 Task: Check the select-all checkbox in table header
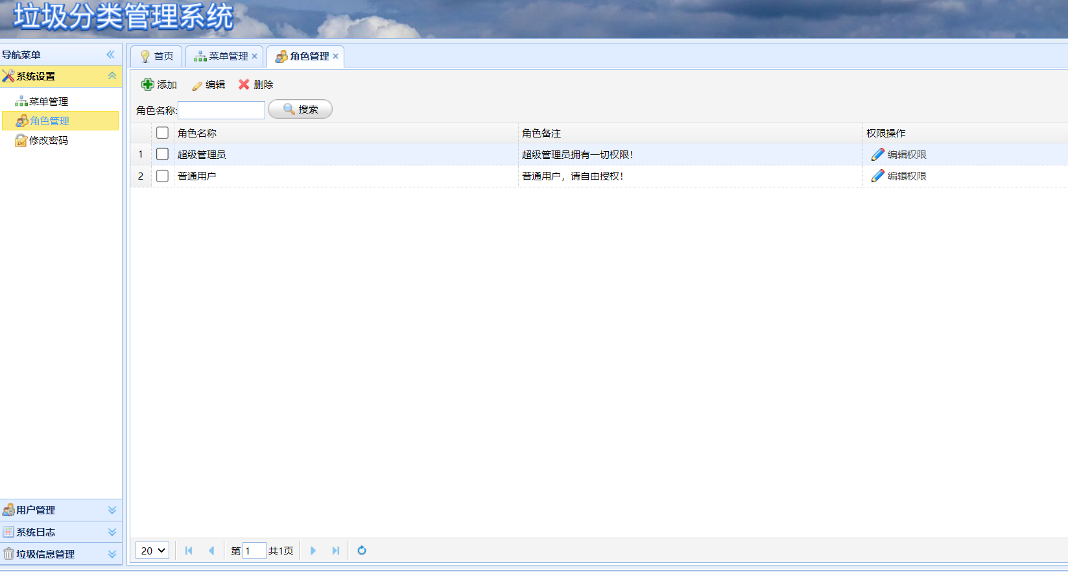162,133
